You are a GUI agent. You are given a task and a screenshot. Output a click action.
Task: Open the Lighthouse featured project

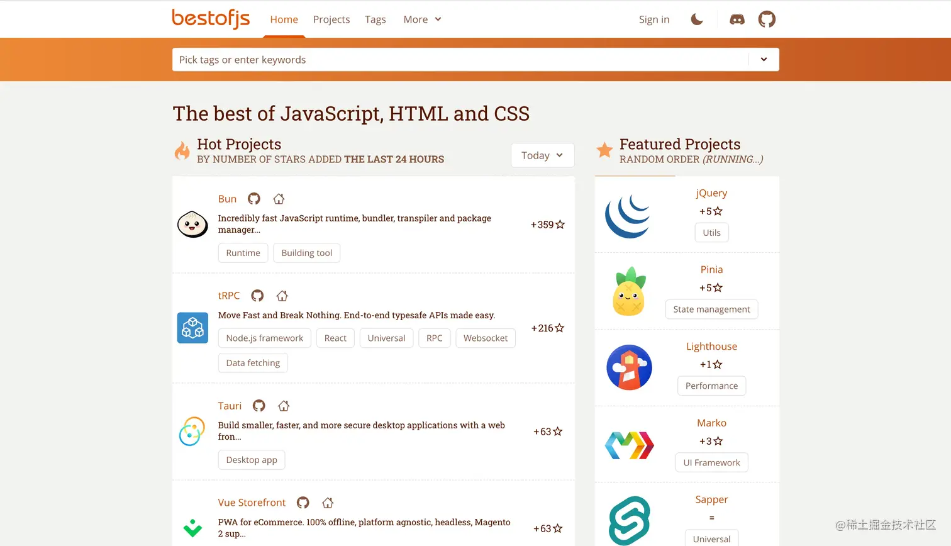tap(711, 346)
